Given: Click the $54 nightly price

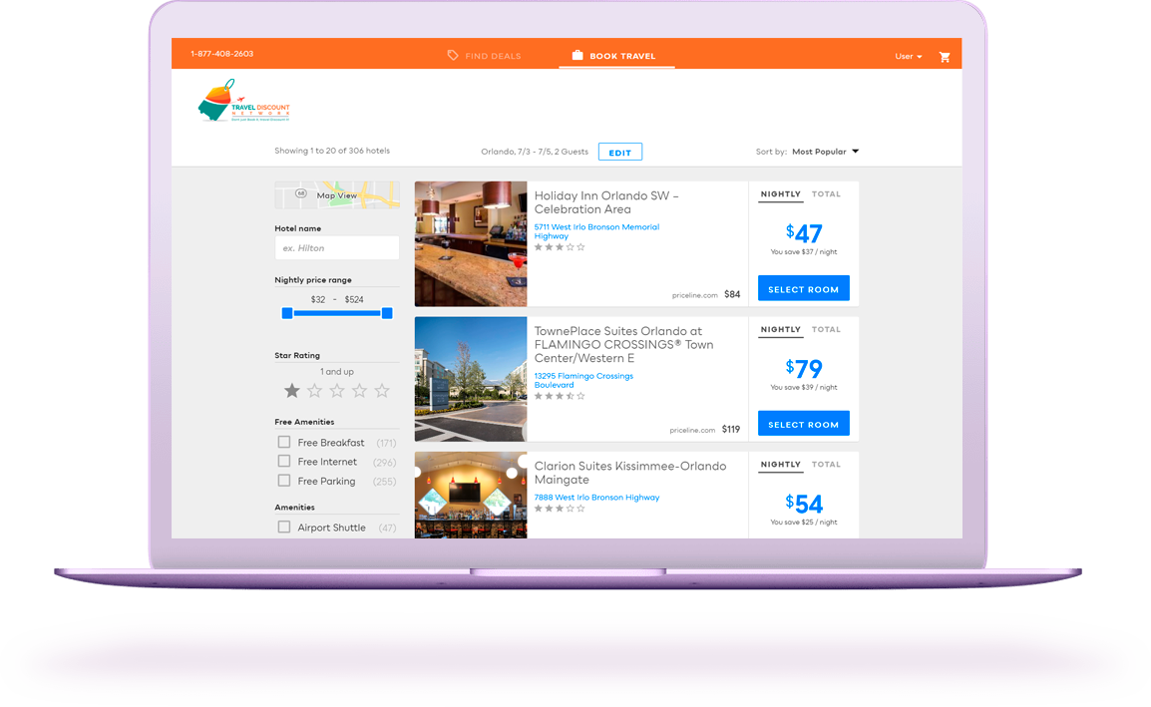Looking at the screenshot, I should [x=803, y=504].
